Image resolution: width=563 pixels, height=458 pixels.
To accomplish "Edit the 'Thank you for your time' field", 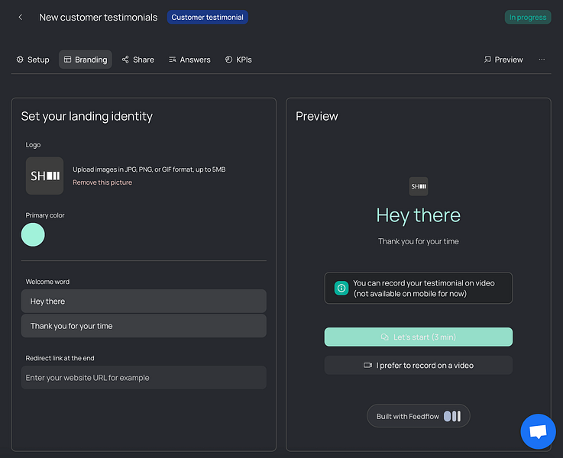I will point(144,326).
